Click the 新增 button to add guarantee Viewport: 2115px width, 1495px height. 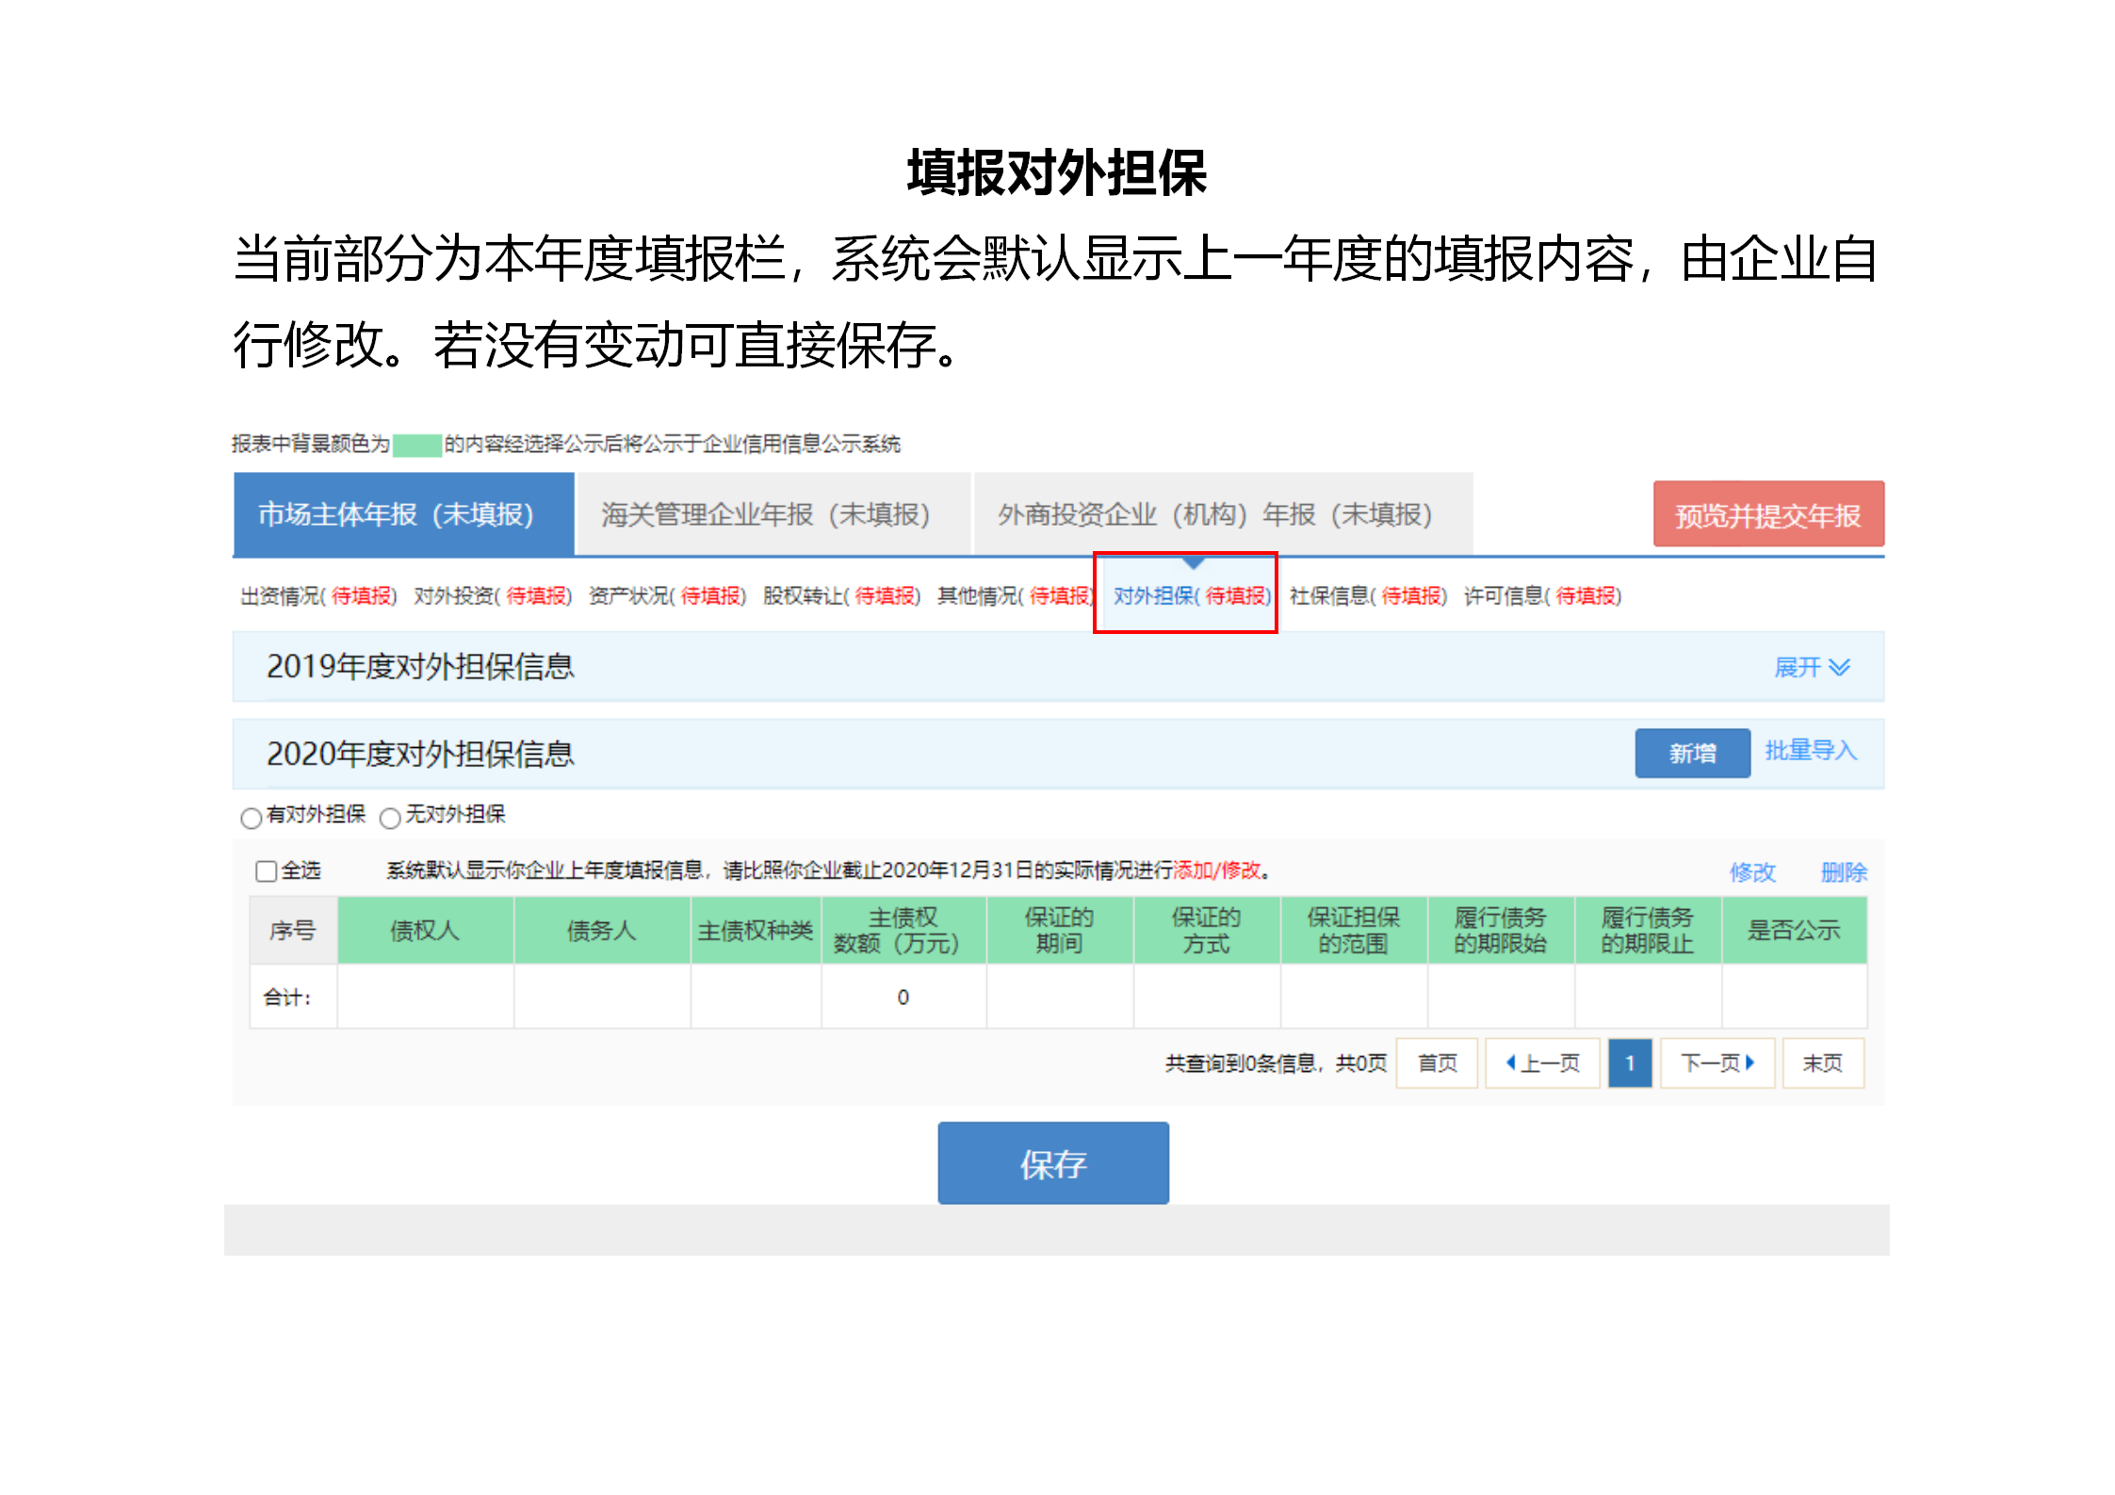(x=1692, y=753)
